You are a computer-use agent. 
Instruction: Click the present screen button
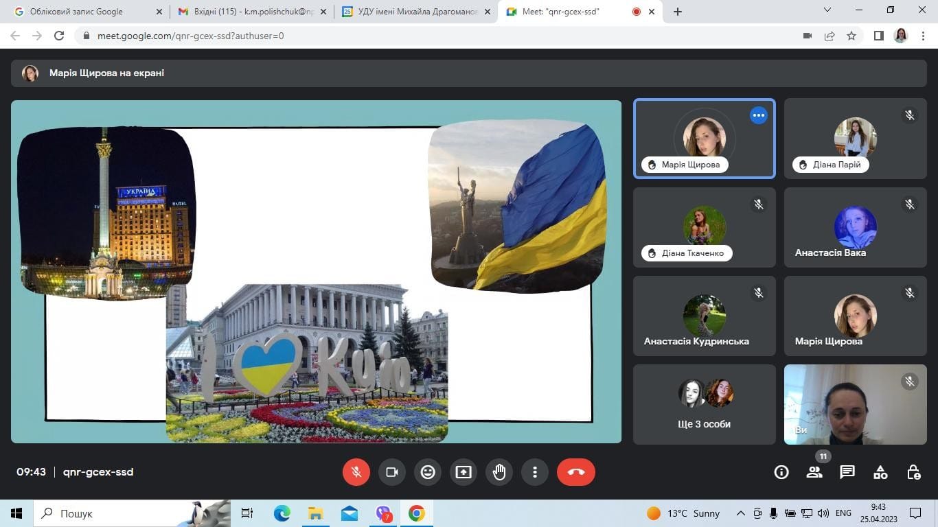click(464, 472)
